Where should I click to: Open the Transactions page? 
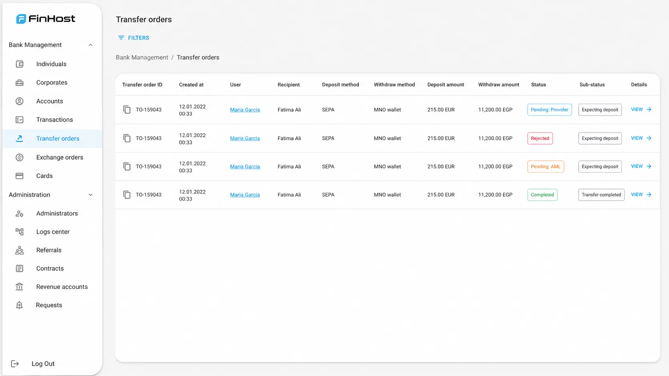pos(52,120)
